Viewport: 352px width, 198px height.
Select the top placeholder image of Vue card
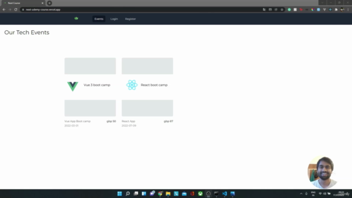click(90, 66)
